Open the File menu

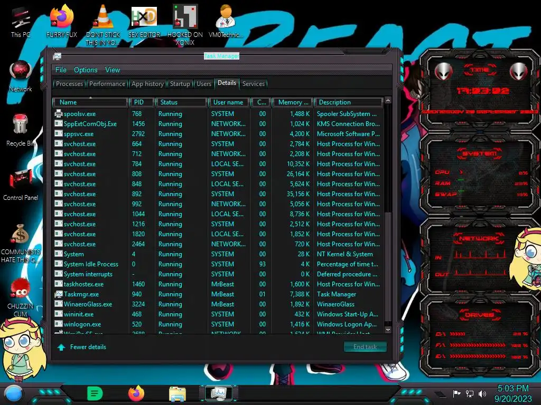pyautogui.click(x=61, y=70)
